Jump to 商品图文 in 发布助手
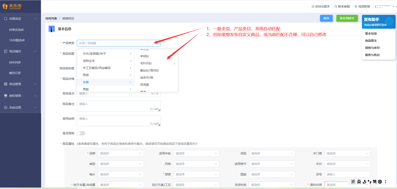This screenshot has width=397, height=189. pyautogui.click(x=371, y=41)
